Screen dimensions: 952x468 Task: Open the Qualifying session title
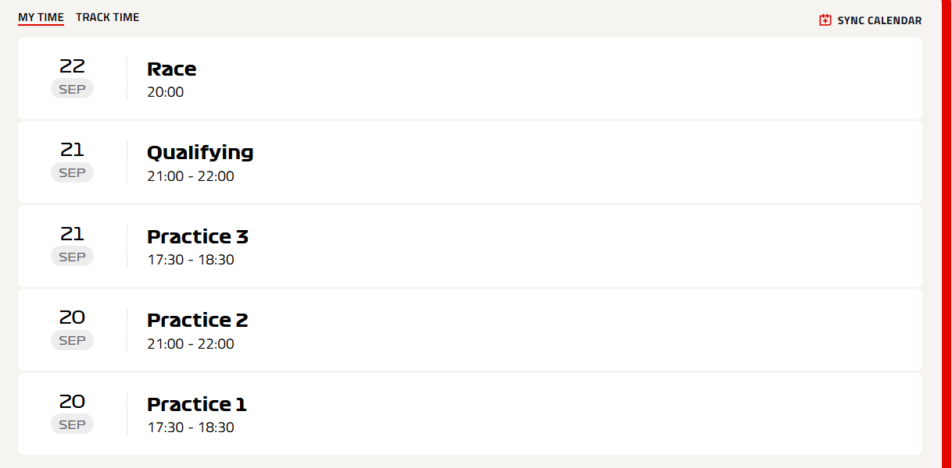tap(200, 153)
